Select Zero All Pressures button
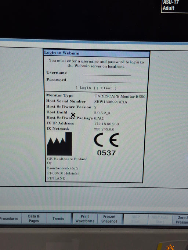 (180, 220)
